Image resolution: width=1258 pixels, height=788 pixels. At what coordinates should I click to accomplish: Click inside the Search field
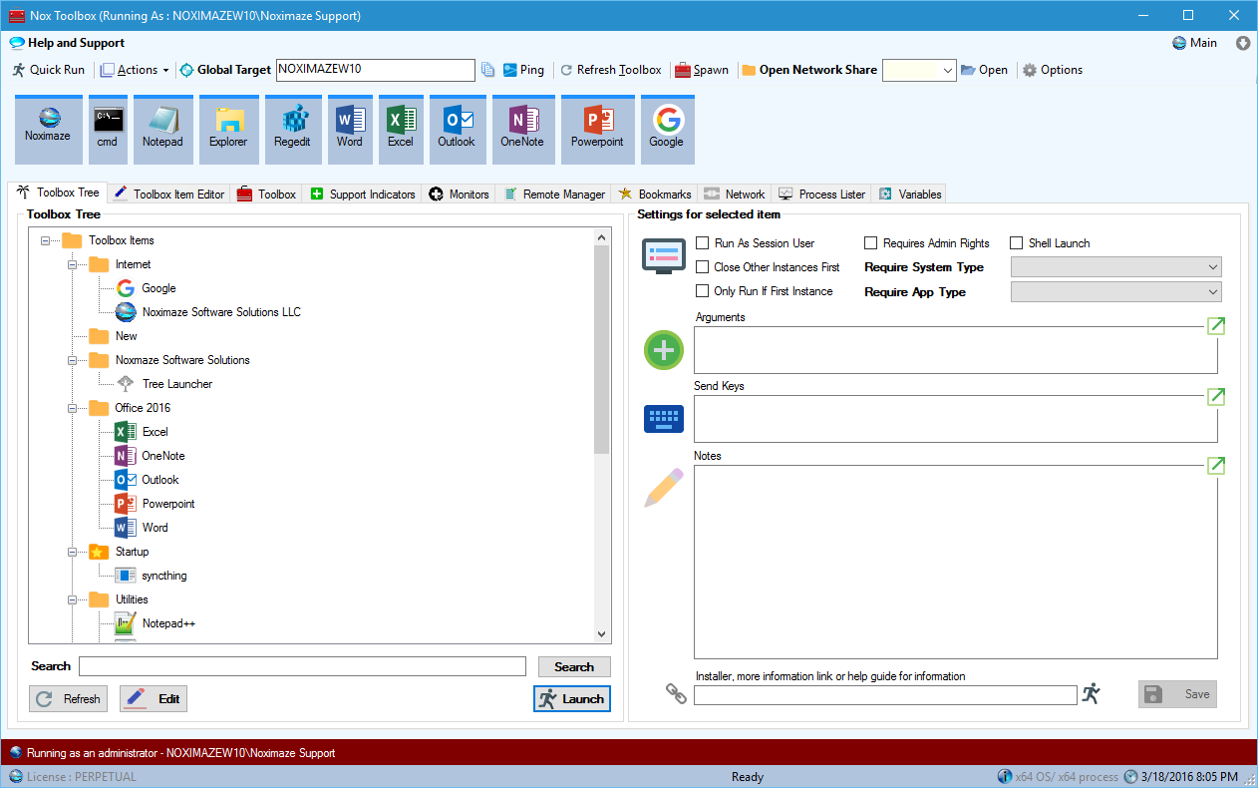[299, 666]
